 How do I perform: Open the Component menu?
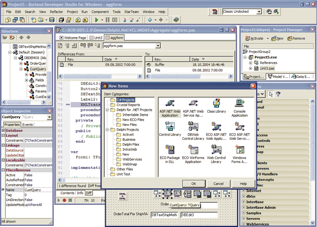(x=100, y=12)
